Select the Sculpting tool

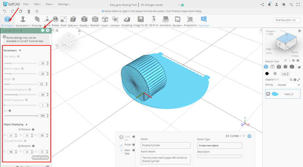point(127,21)
